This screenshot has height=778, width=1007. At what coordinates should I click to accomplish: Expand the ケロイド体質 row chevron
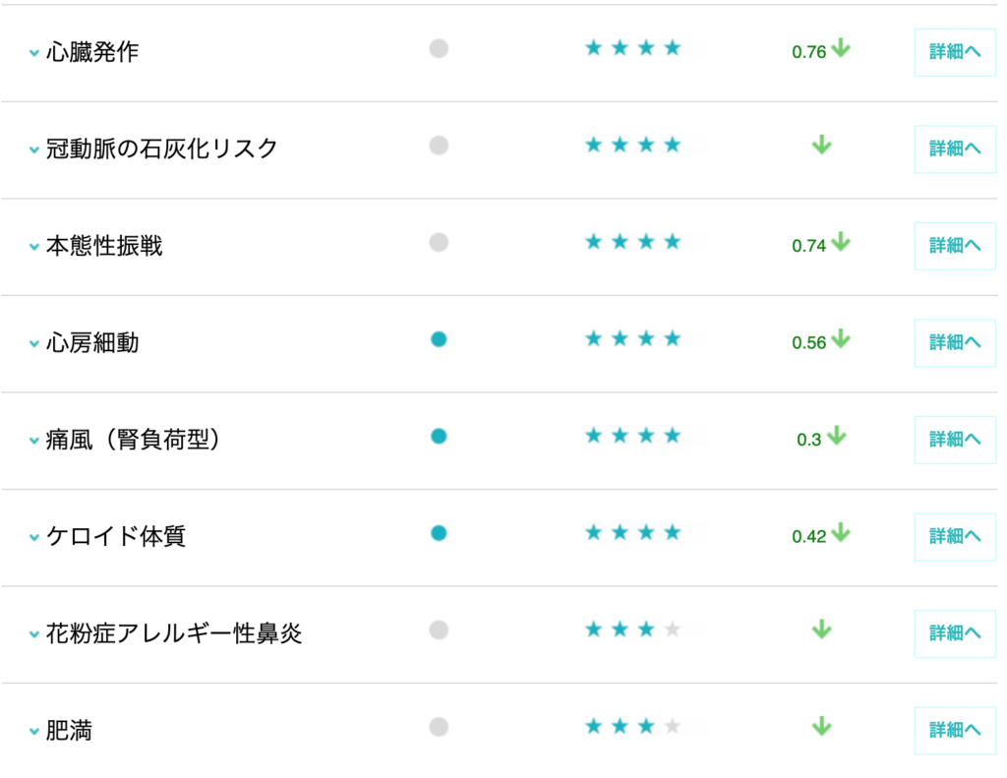(x=34, y=538)
